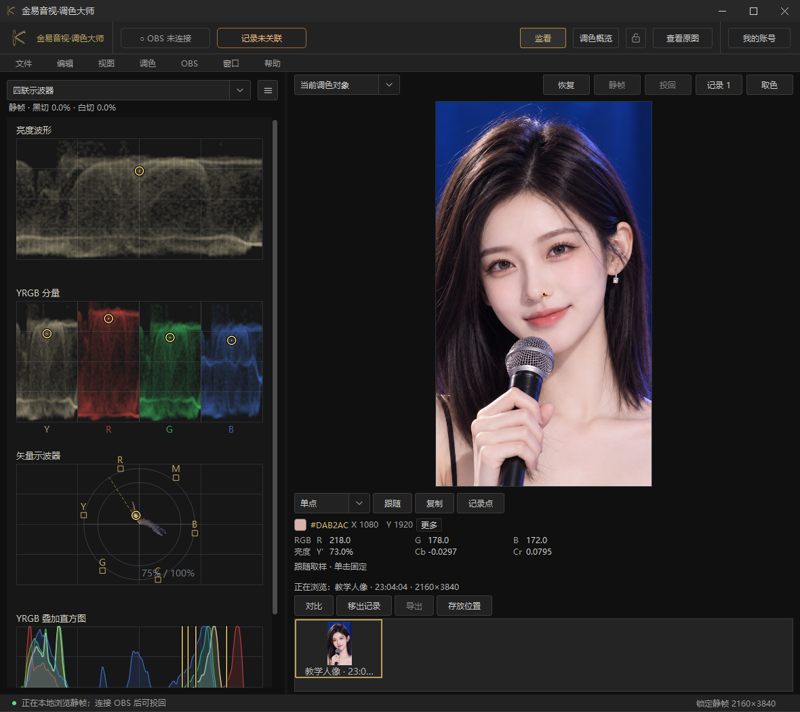800x712 pixels.
Task: Click the blue channel sample marker
Action: click(x=232, y=340)
